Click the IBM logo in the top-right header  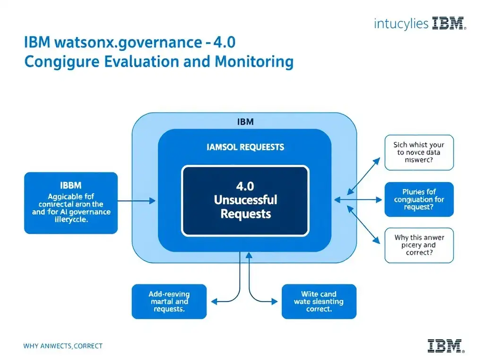(x=449, y=24)
